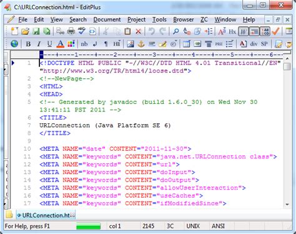The image size is (296, 234).
Task: Toggle the Hx hex viewer icon
Action: [x=232, y=31]
